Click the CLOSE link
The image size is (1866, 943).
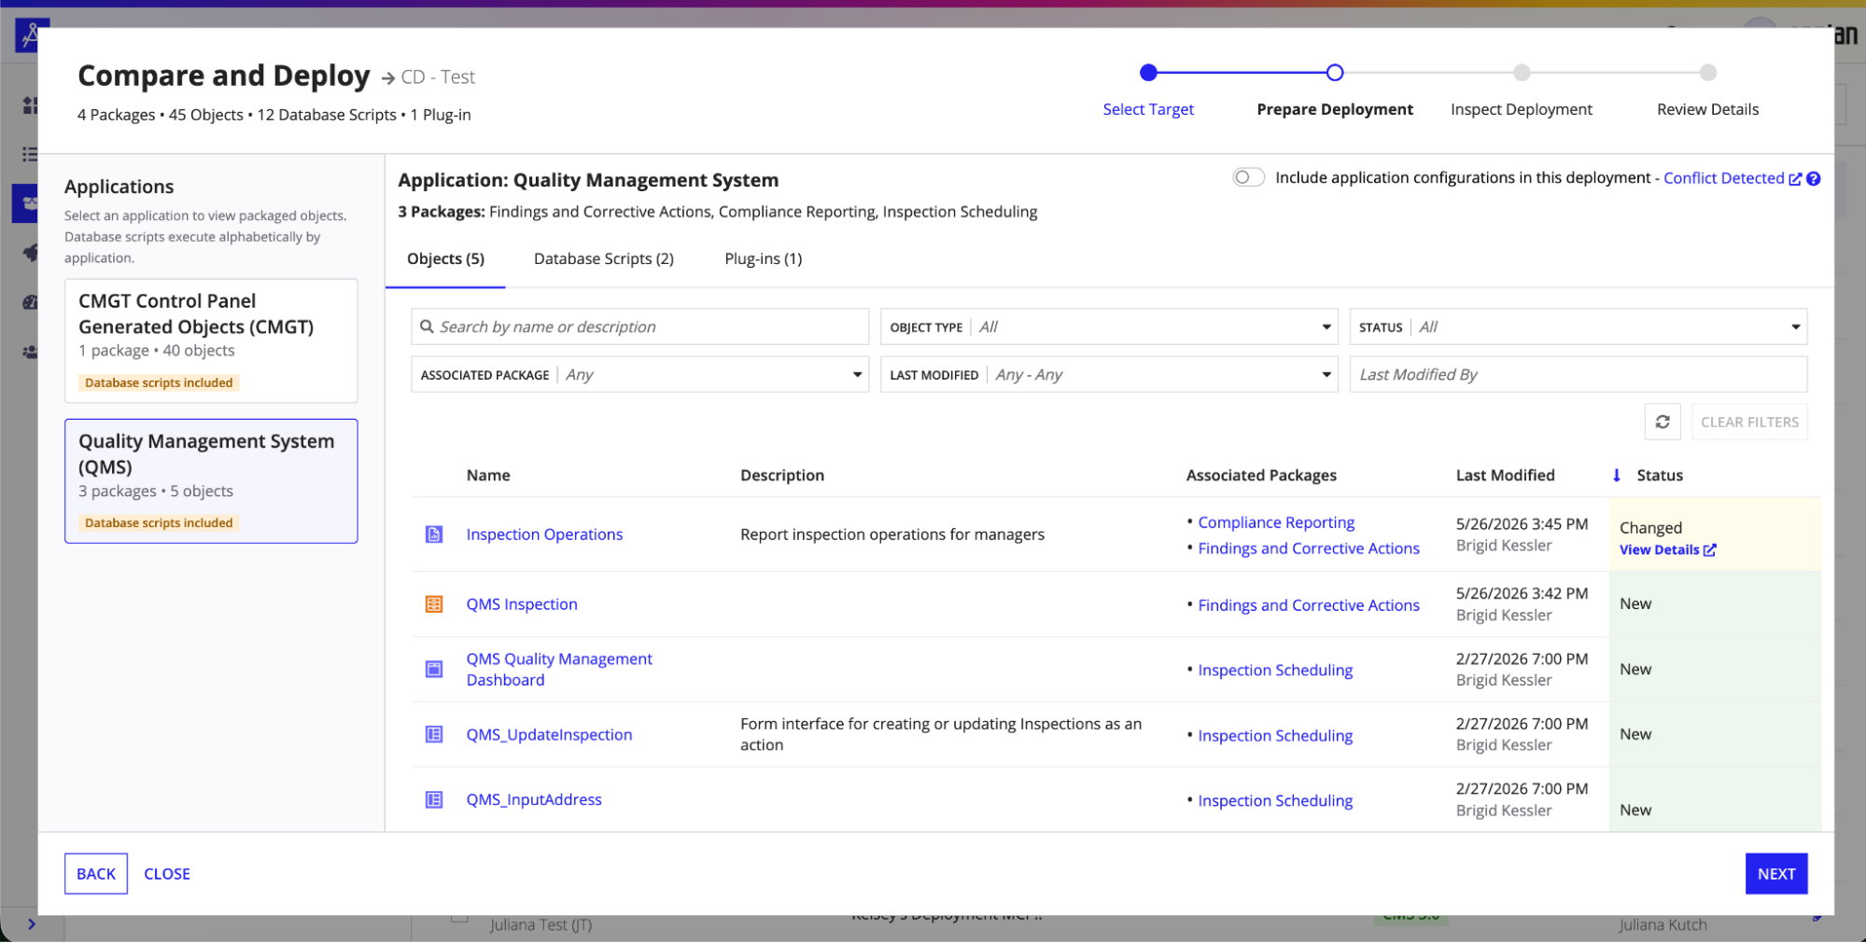167,874
